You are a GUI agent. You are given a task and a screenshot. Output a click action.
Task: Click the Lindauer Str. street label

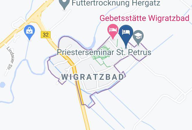pos(10,58)
